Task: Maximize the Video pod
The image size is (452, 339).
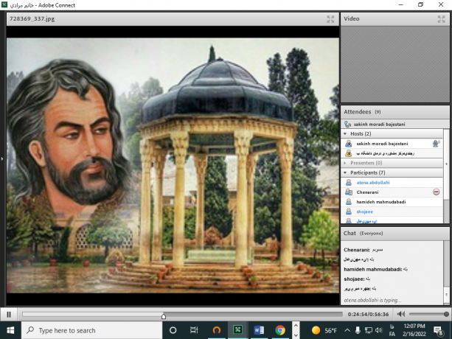Action: coord(441,19)
